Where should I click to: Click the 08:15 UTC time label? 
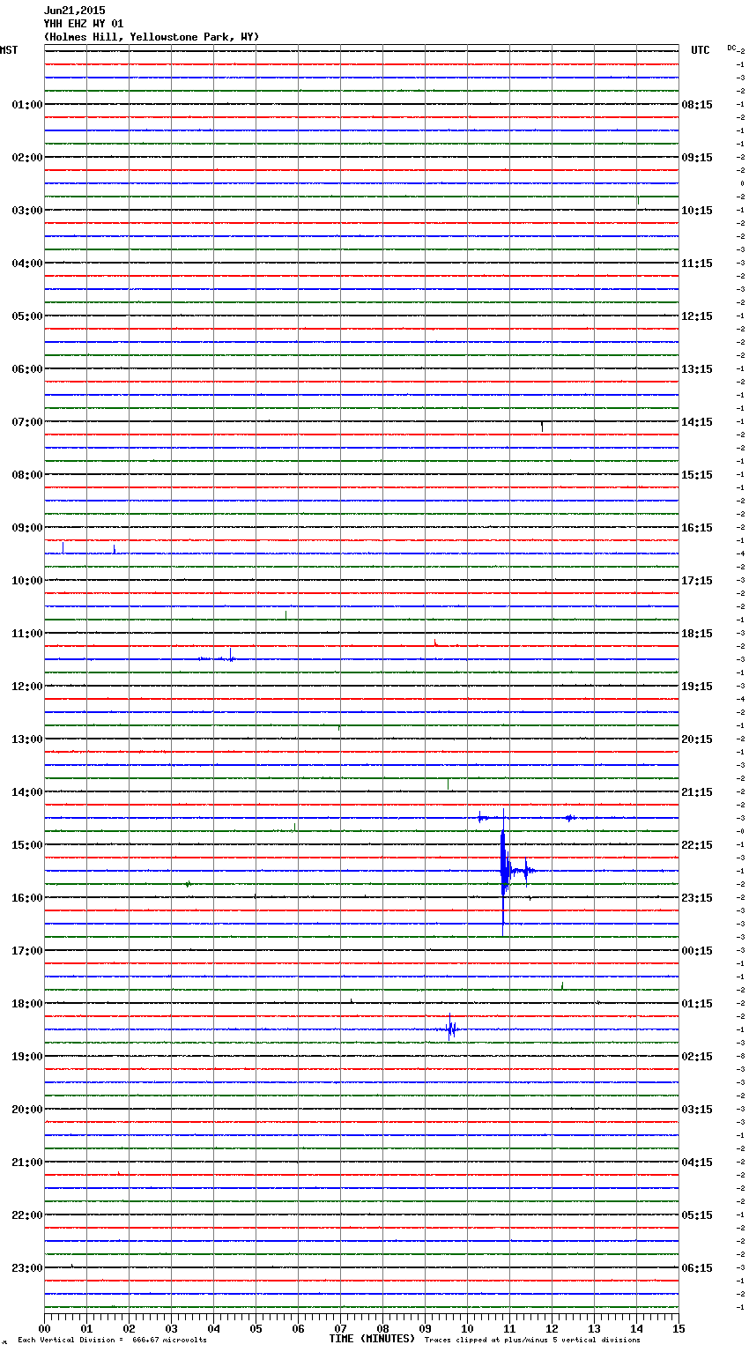697,105
